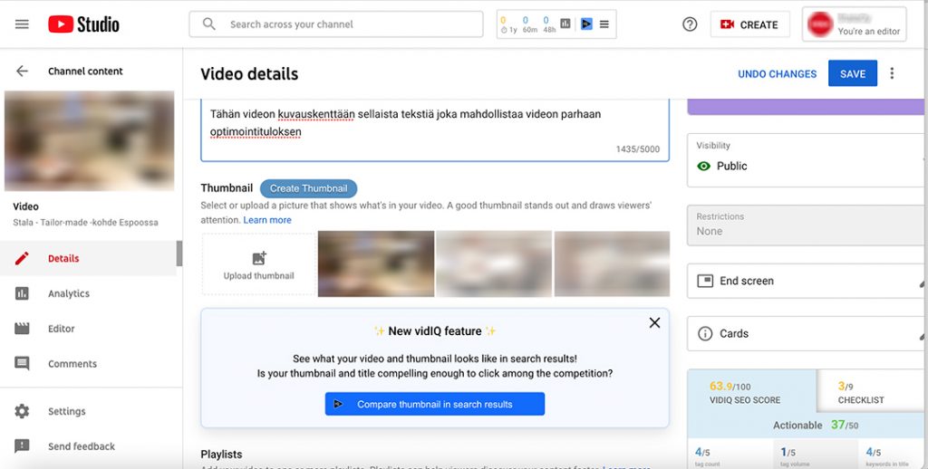
Task: Open the hamburger navigation menu
Action: coord(22,24)
